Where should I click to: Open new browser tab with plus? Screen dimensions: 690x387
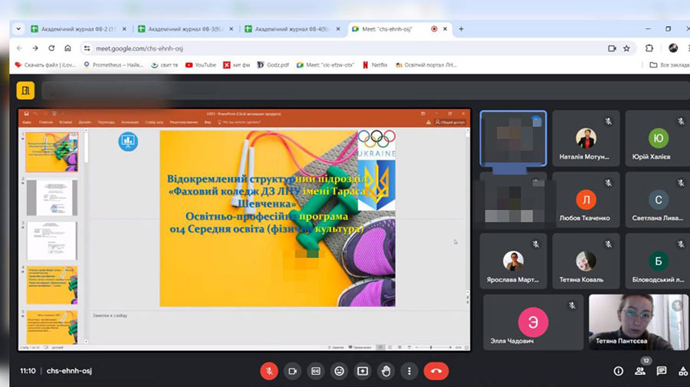461,29
